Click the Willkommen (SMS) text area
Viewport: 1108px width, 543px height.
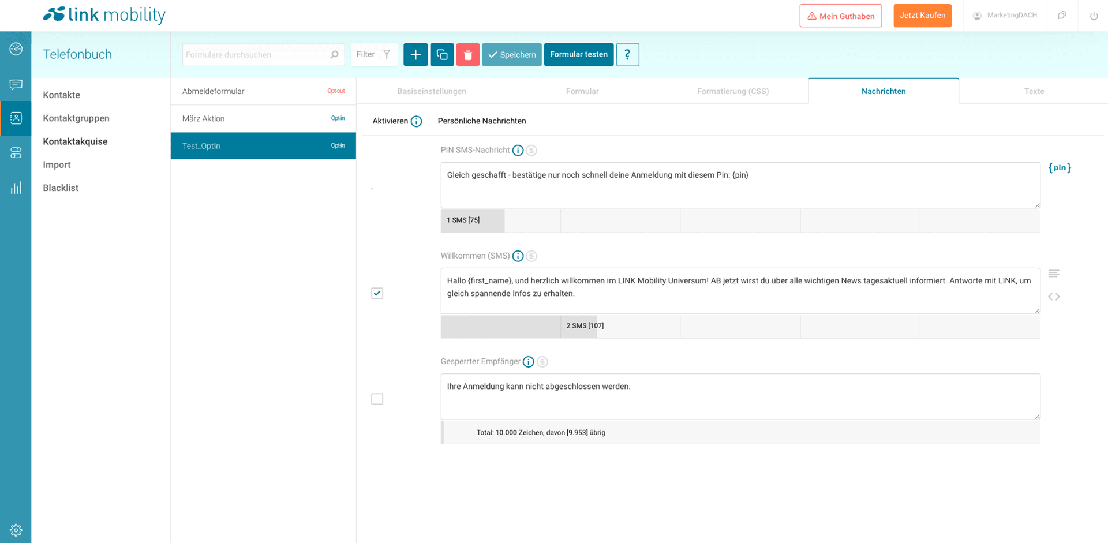coord(740,291)
